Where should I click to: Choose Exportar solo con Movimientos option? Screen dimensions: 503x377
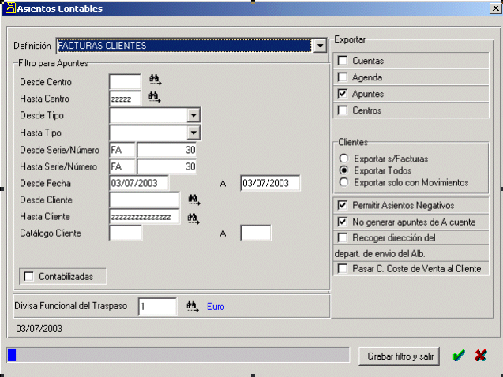click(x=344, y=182)
